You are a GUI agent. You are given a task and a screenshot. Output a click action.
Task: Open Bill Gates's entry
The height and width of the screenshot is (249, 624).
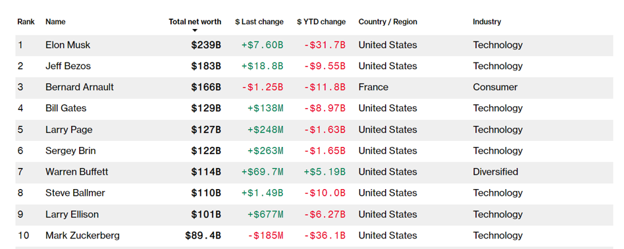(x=66, y=109)
